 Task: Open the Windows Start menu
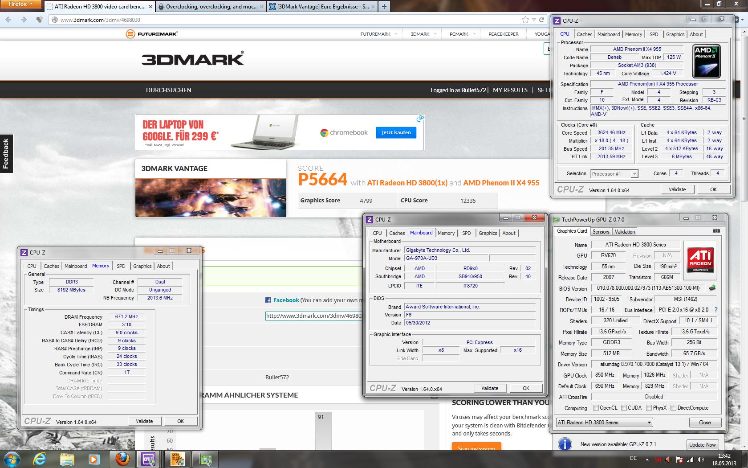pos(11,459)
